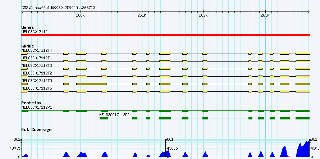Select the long merged exon of transcript T5
Screen dimensions: 320x159
click(92, 84)
